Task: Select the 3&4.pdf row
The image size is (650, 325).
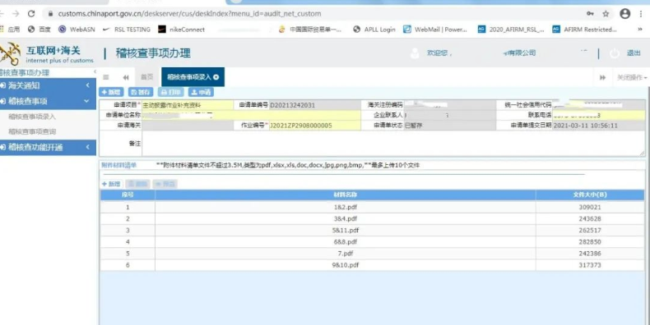Action: click(x=372, y=219)
